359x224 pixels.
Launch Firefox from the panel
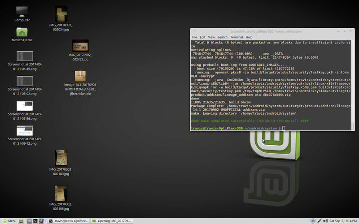[41, 221]
